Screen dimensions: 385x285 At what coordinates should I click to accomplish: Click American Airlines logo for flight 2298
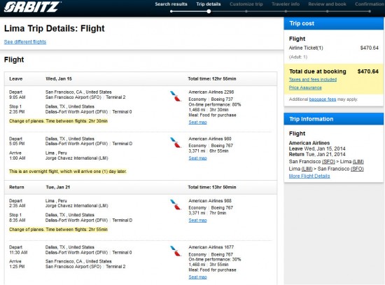pyautogui.click(x=176, y=96)
